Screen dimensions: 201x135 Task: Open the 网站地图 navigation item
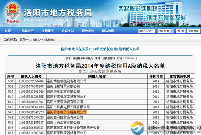pos(108,31)
